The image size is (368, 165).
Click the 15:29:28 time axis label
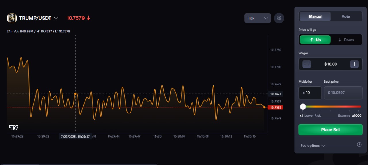pyautogui.click(x=17, y=137)
